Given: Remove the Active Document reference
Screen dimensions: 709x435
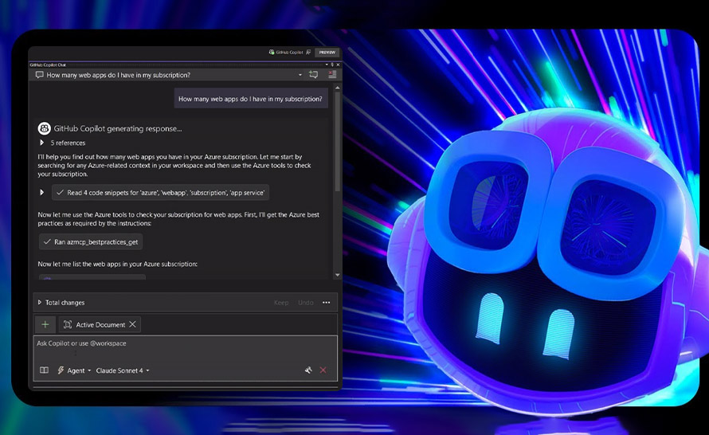Looking at the screenshot, I should 132,324.
